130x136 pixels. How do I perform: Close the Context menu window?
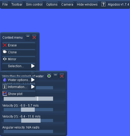(34, 37)
